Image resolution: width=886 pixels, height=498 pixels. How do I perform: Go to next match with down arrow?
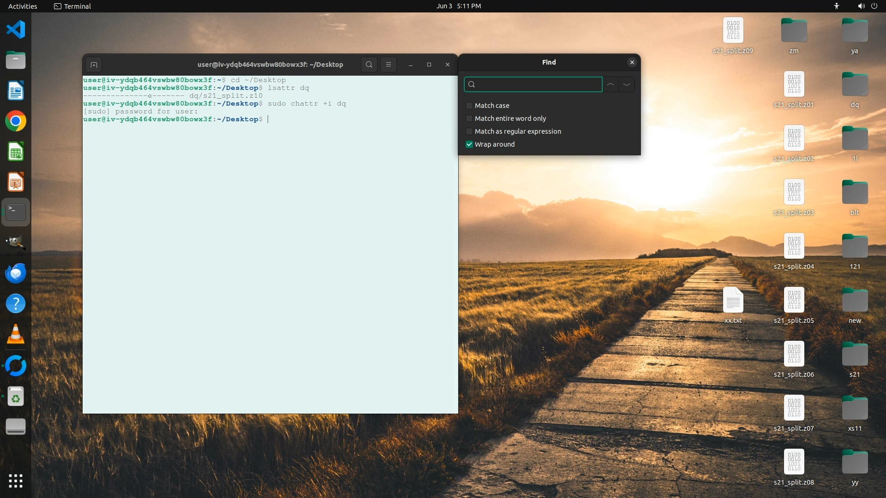pyautogui.click(x=626, y=84)
